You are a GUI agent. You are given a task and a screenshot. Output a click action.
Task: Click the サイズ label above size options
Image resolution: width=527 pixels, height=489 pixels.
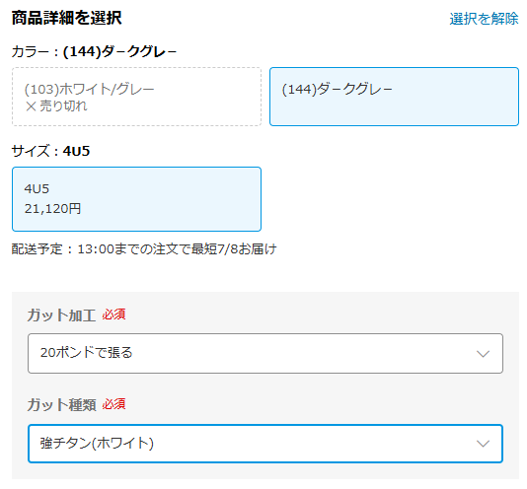coord(31,151)
